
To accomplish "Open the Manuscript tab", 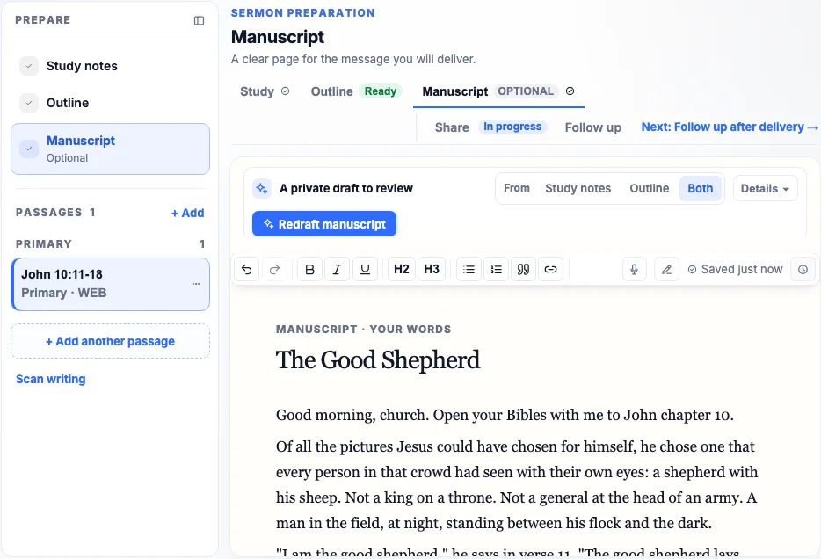I will pyautogui.click(x=498, y=91).
